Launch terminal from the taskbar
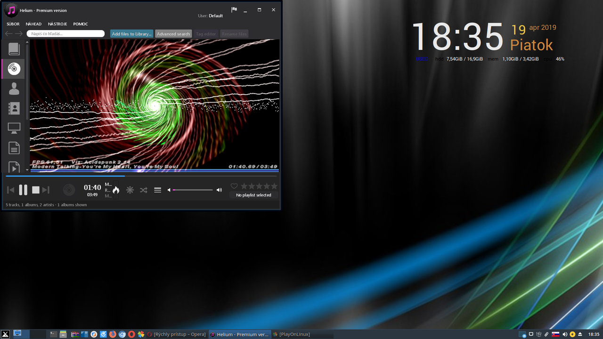Image resolution: width=603 pixels, height=339 pixels. pyautogui.click(x=54, y=334)
